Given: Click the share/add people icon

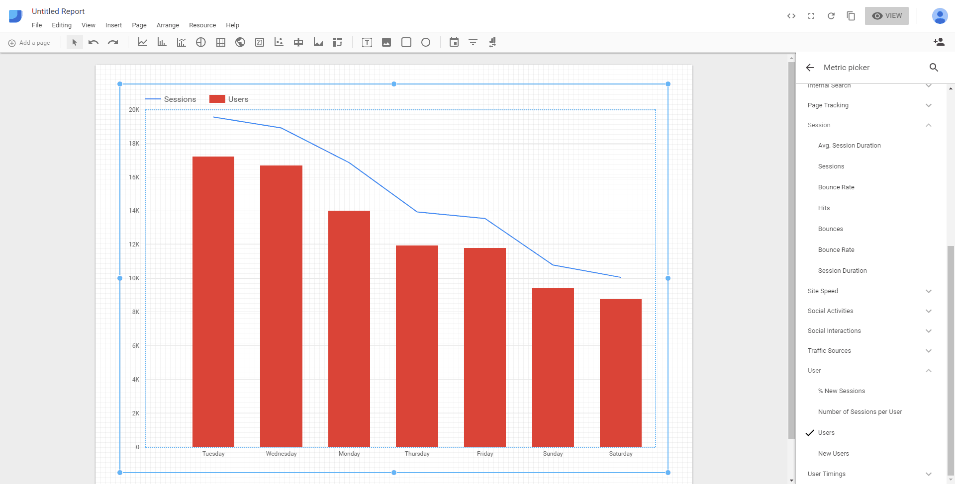Looking at the screenshot, I should pos(939,42).
